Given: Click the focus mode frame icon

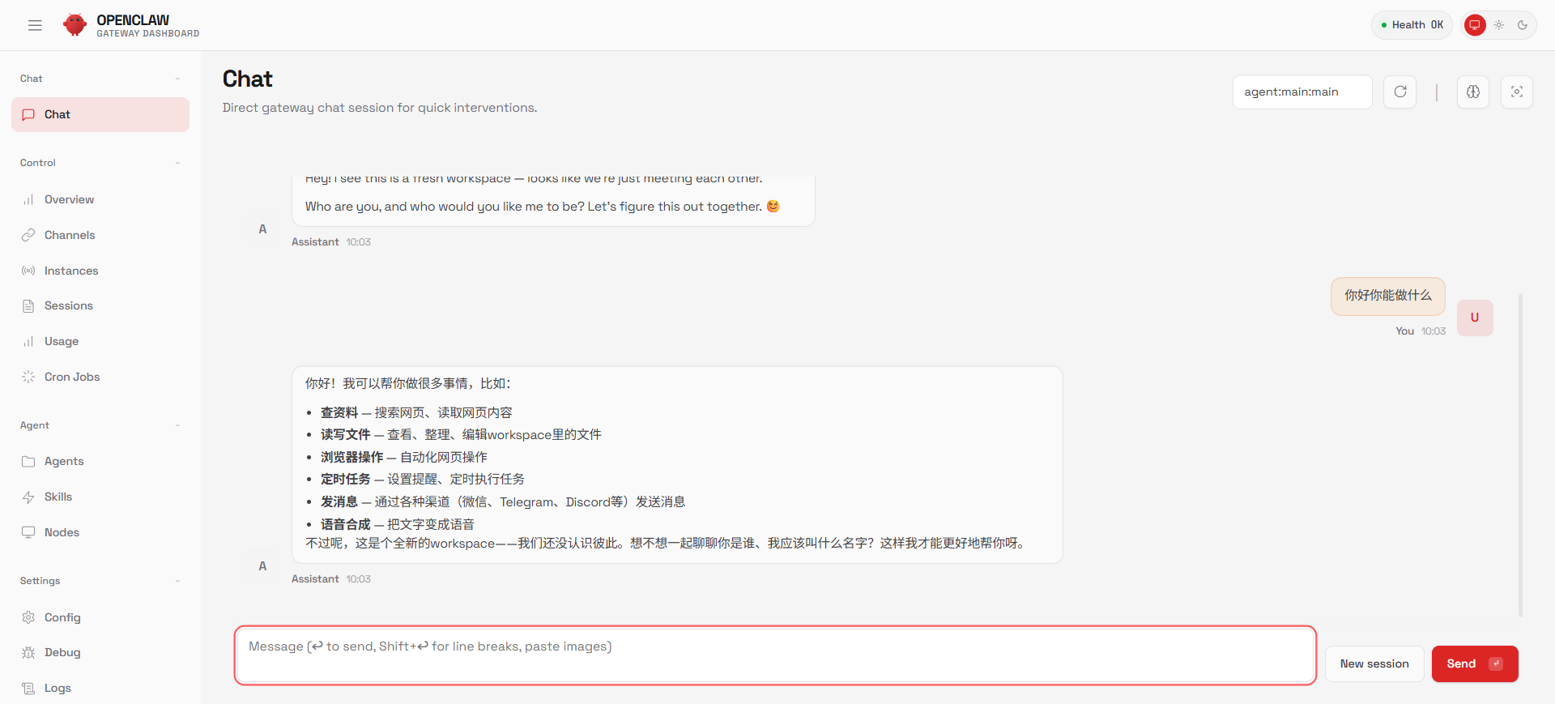Looking at the screenshot, I should coord(1516,92).
